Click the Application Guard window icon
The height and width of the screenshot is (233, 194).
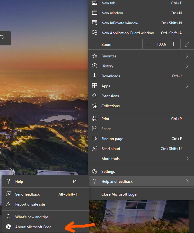pyautogui.click(x=95, y=33)
